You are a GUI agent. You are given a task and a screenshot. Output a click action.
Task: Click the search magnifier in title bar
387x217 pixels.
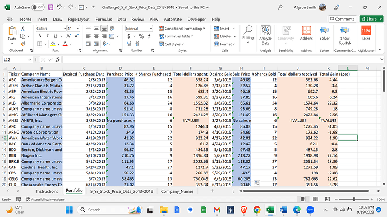pos(280,7)
